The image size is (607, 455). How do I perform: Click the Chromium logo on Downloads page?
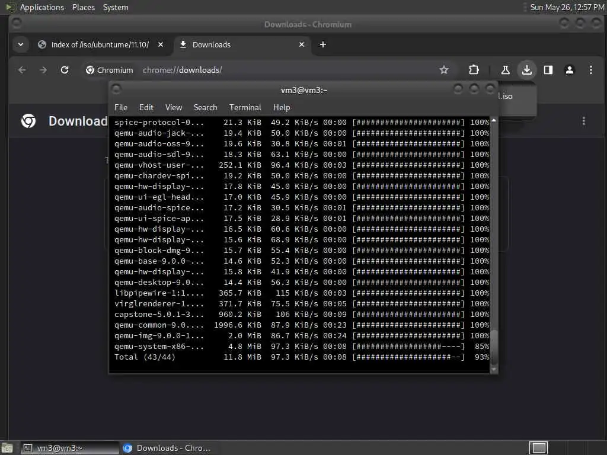[28, 121]
